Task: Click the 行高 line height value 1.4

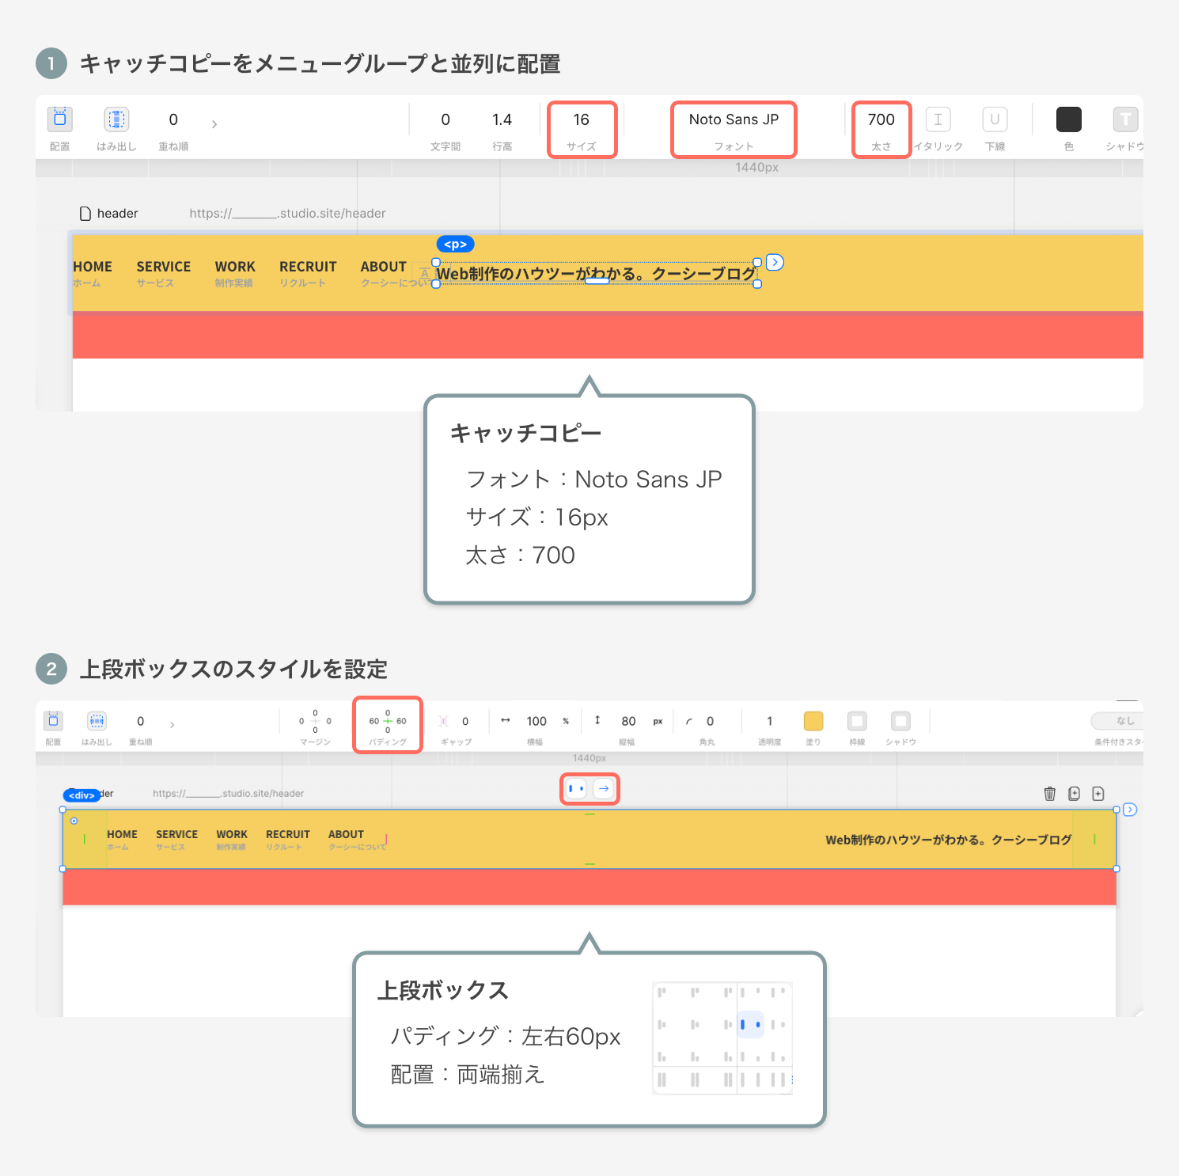Action: click(x=502, y=119)
